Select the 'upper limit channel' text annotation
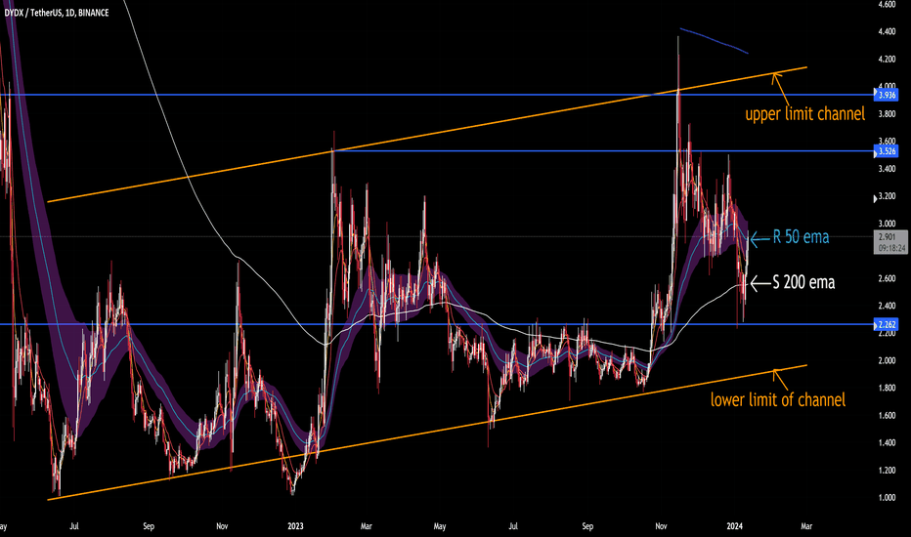 click(804, 114)
